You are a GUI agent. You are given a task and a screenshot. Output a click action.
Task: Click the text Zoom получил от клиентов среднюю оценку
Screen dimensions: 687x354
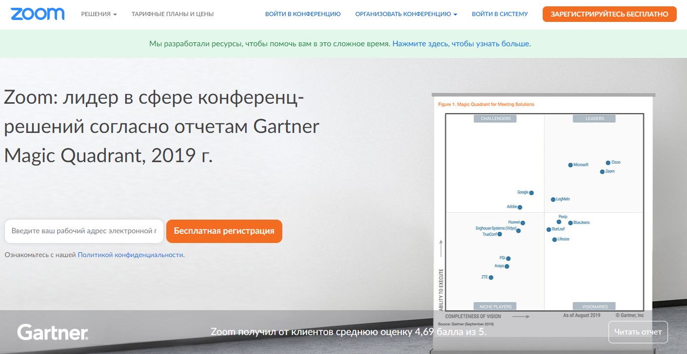point(312,332)
